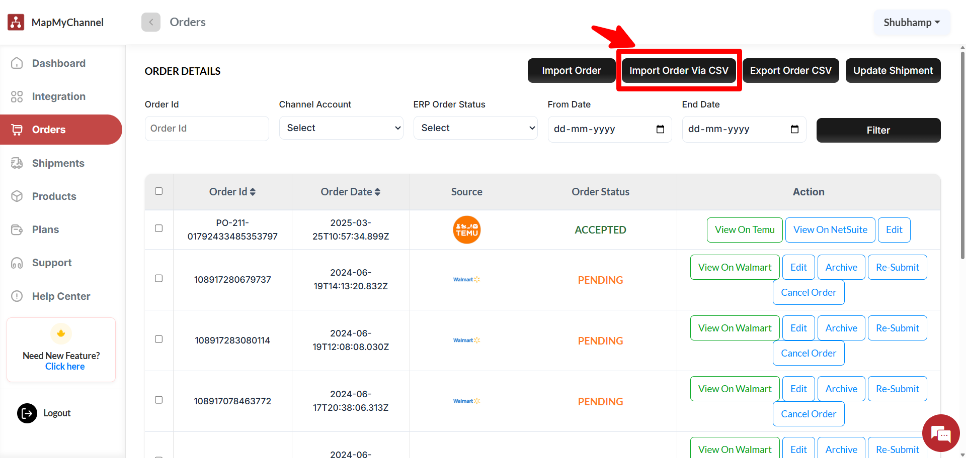This screenshot has height=458, width=966.
Task: Open the live chat bubble icon
Action: coord(940,433)
